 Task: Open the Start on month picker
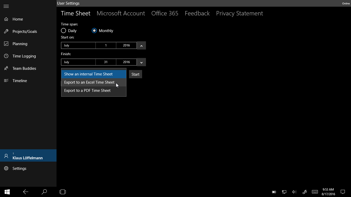coord(78,45)
